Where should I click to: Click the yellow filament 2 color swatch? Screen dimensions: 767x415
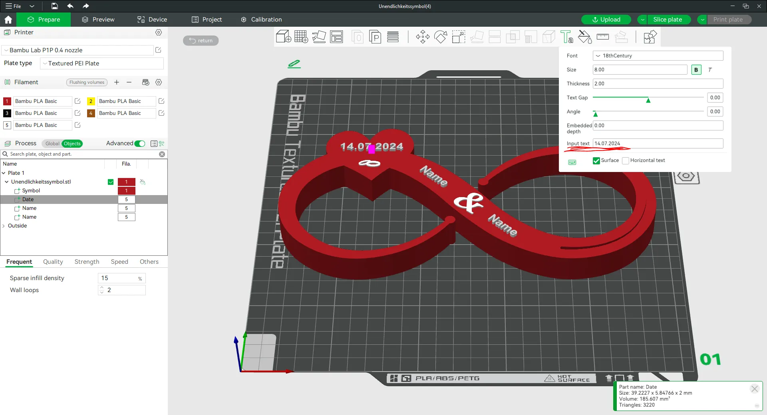pyautogui.click(x=91, y=101)
